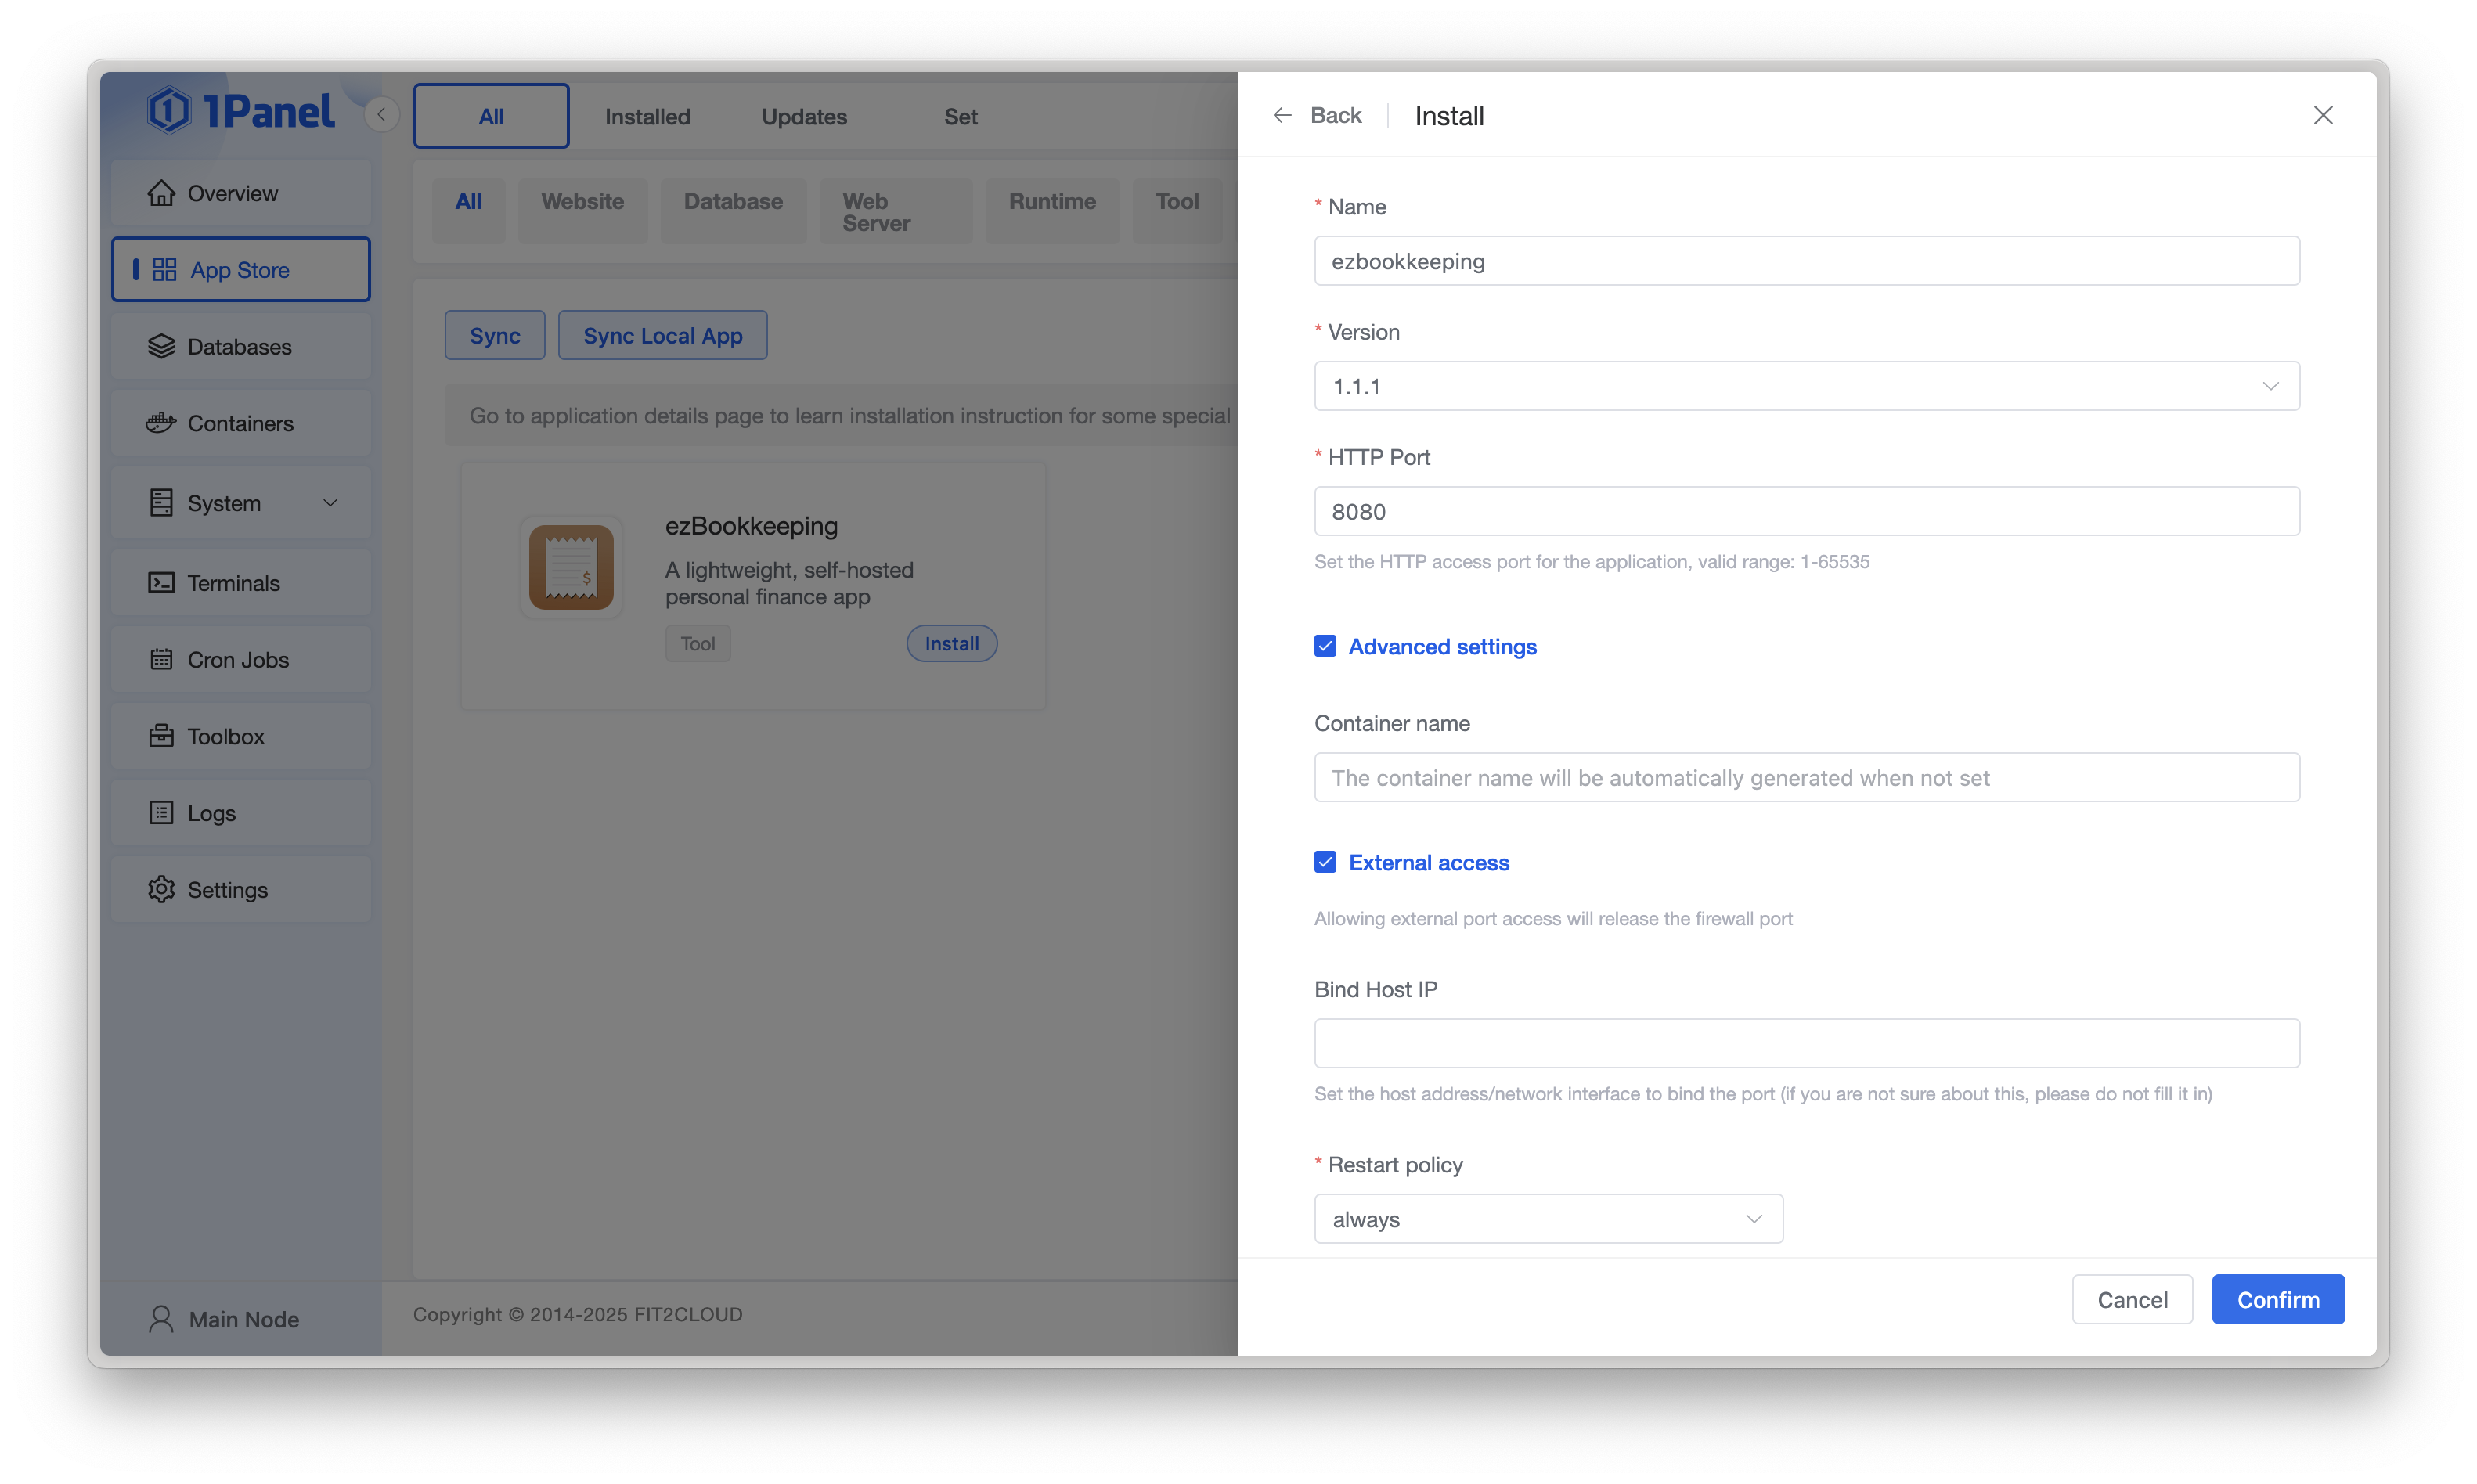Open the Databases section icon

162,346
